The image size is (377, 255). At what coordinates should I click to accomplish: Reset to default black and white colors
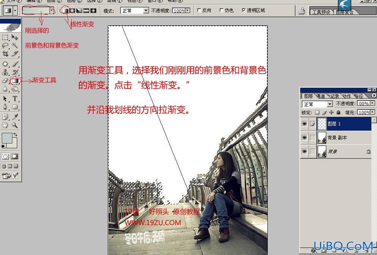tap(3, 146)
